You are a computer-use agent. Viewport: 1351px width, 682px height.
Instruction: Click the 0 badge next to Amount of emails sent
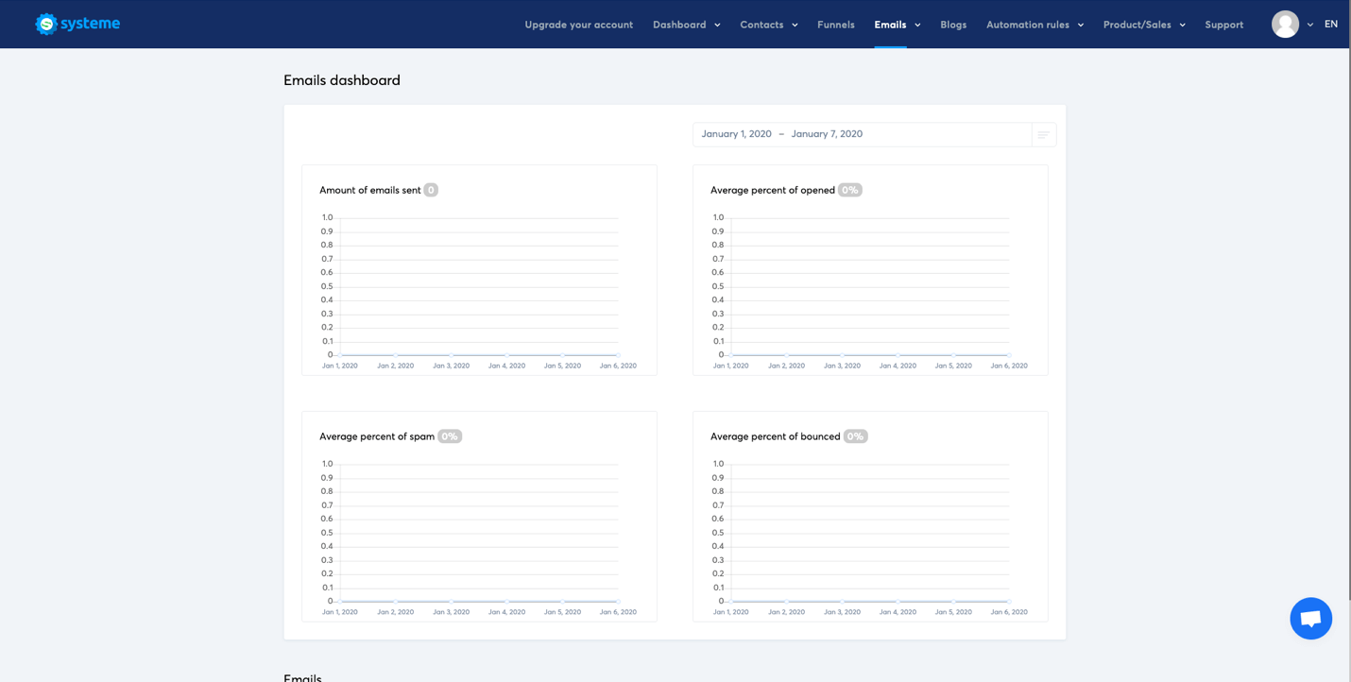tap(431, 189)
